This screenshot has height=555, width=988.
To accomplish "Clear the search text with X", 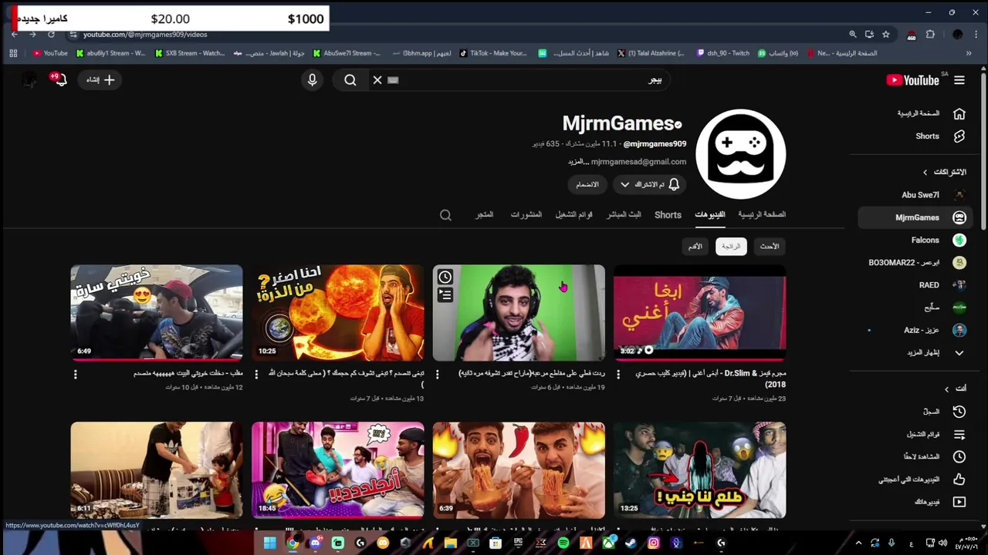I will tap(377, 80).
